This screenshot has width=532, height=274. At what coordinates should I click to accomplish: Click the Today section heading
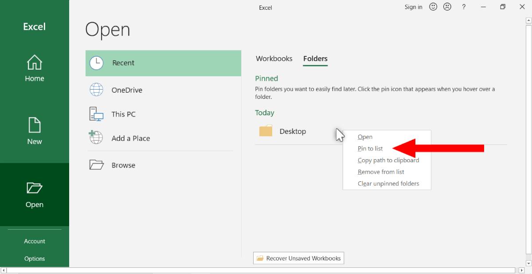(x=265, y=113)
